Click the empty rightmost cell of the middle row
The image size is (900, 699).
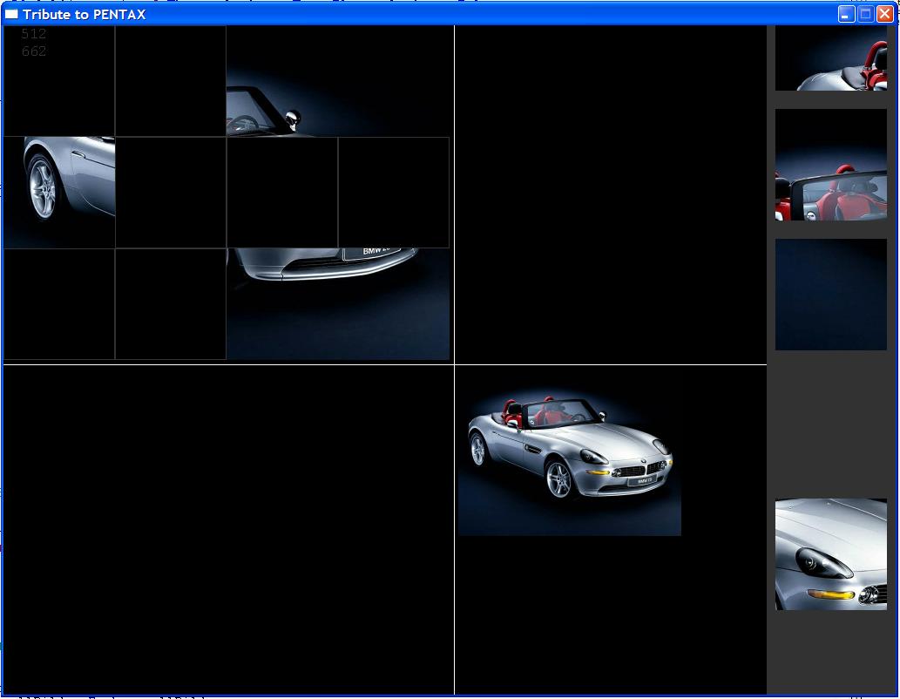pos(394,192)
